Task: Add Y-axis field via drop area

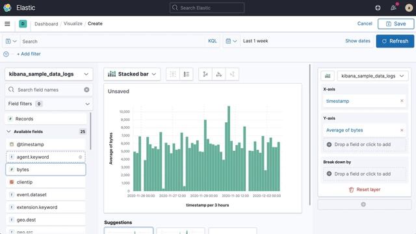Action: click(364, 144)
